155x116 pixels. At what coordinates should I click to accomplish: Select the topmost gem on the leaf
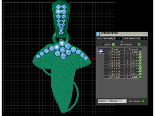pyautogui.click(x=62, y=43)
